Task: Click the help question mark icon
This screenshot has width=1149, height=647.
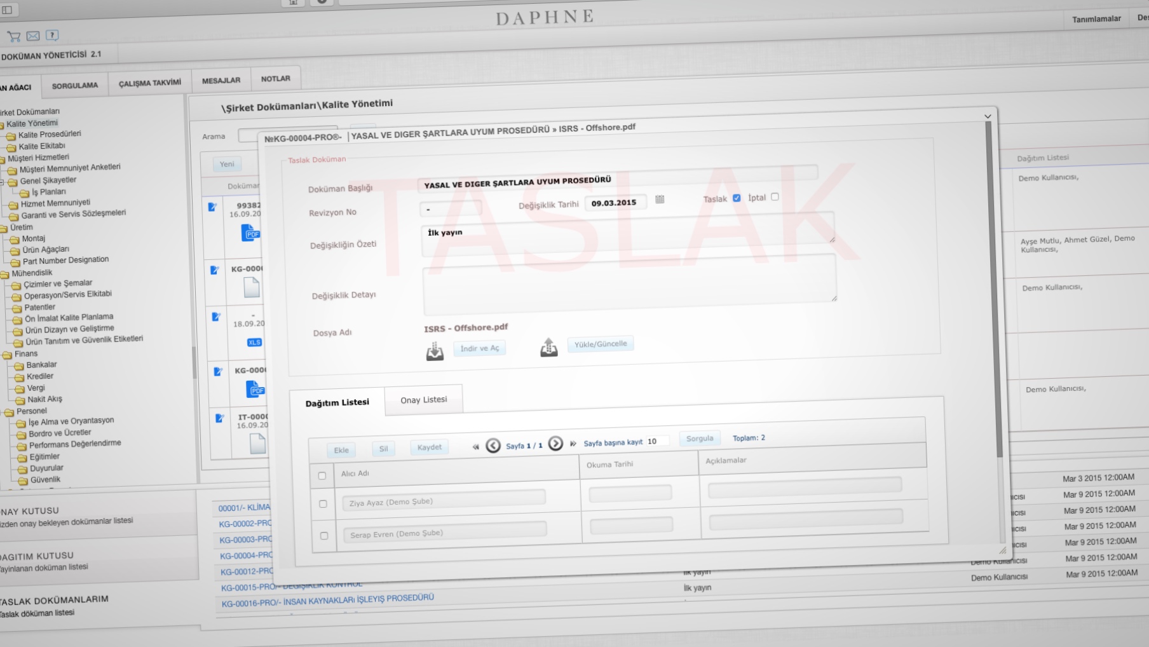Action: (52, 36)
